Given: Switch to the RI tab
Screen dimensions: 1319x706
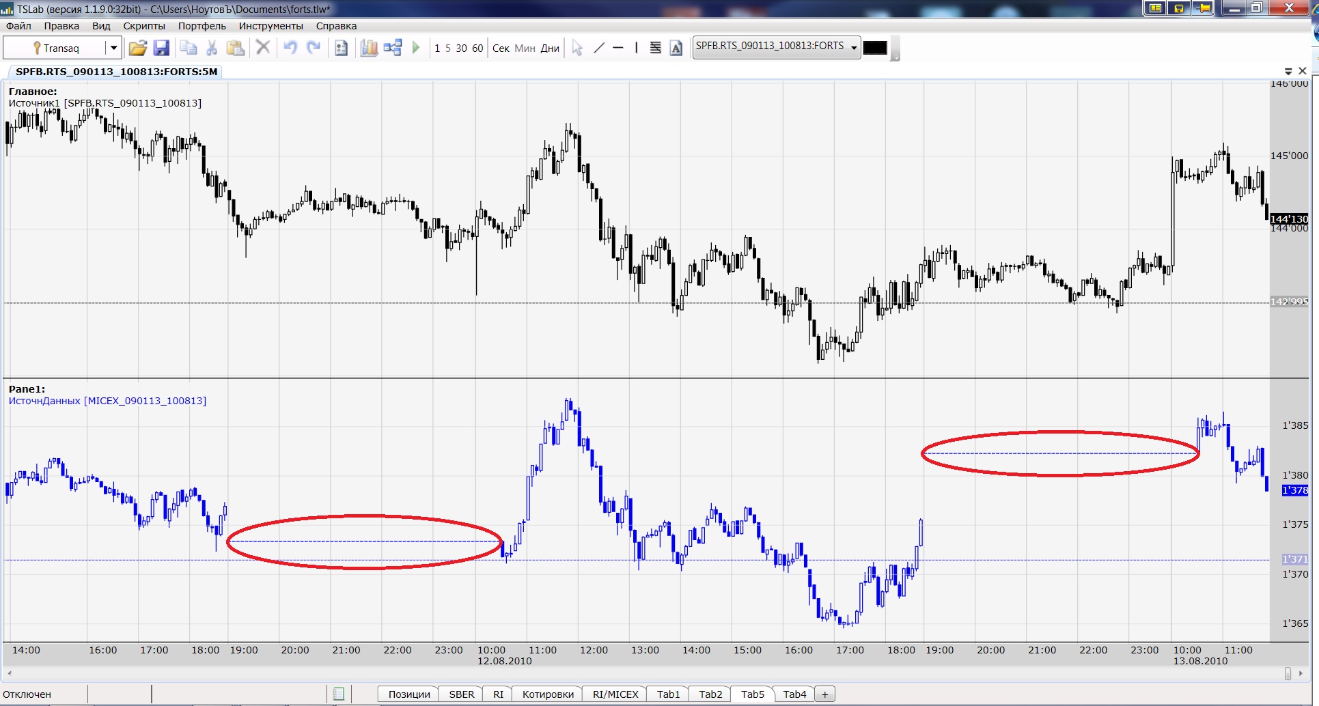Looking at the screenshot, I should pyautogui.click(x=498, y=694).
